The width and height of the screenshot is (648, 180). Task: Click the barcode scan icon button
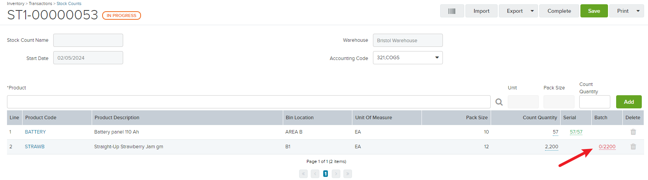[452, 11]
